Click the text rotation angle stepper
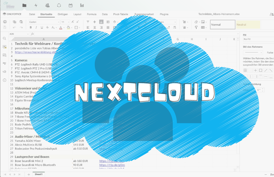The image size is (274, 177). click(x=262, y=90)
